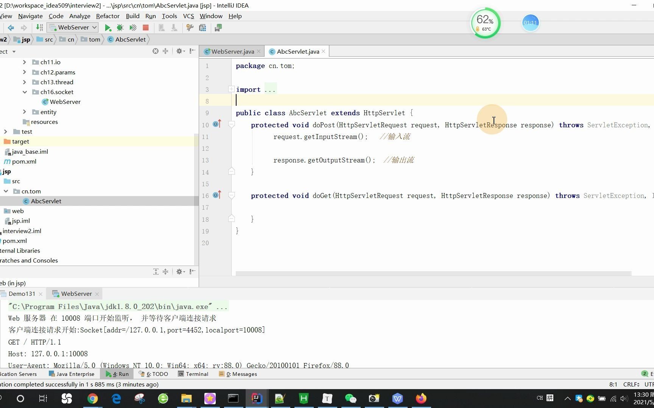Collapse all in the Project panel
The width and height of the screenshot is (654, 408).
click(x=165, y=51)
